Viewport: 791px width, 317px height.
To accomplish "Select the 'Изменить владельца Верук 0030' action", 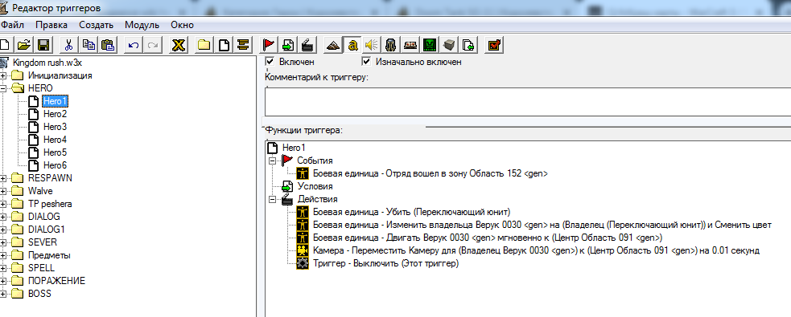I will 542,225.
